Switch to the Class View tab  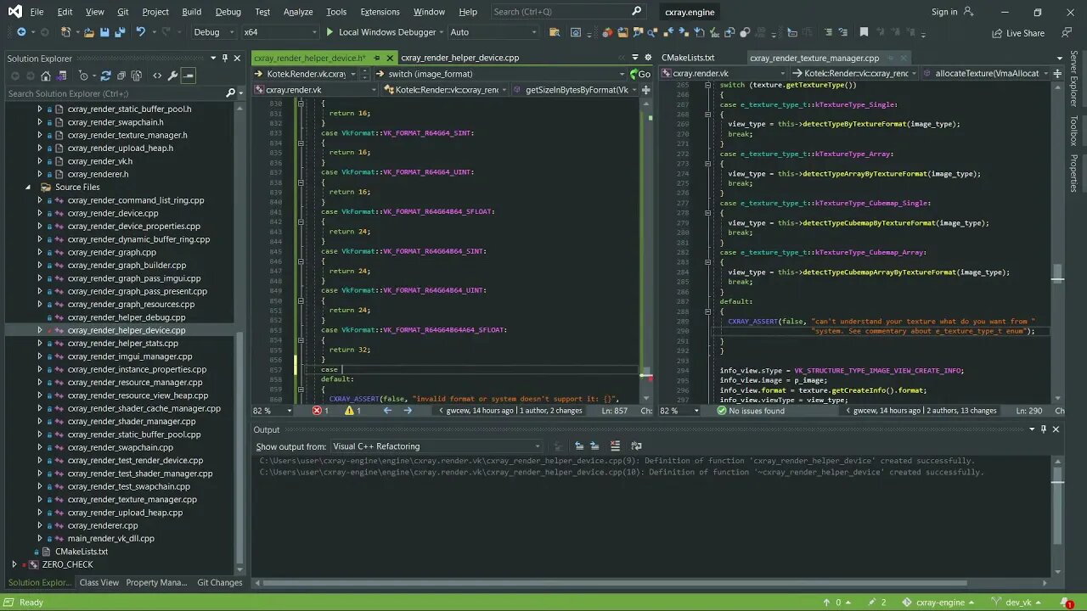coord(99,582)
